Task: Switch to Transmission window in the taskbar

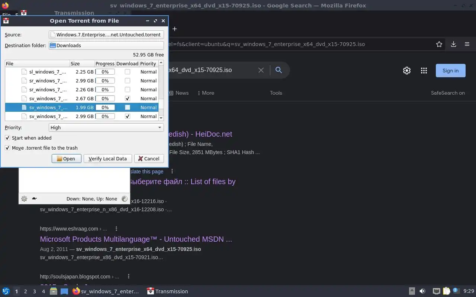Action: coord(168,291)
